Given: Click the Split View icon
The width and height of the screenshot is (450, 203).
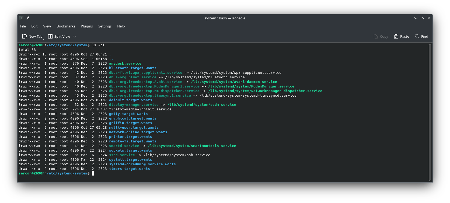Looking at the screenshot, I should tap(50, 36).
